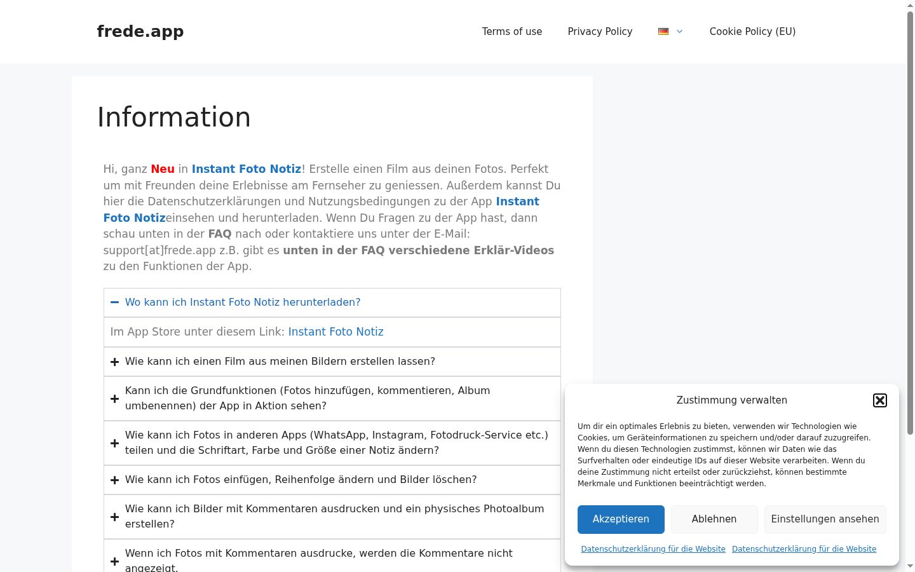The width and height of the screenshot is (915, 572).
Task: Open the Privacy Policy menu item
Action: pyautogui.click(x=600, y=32)
